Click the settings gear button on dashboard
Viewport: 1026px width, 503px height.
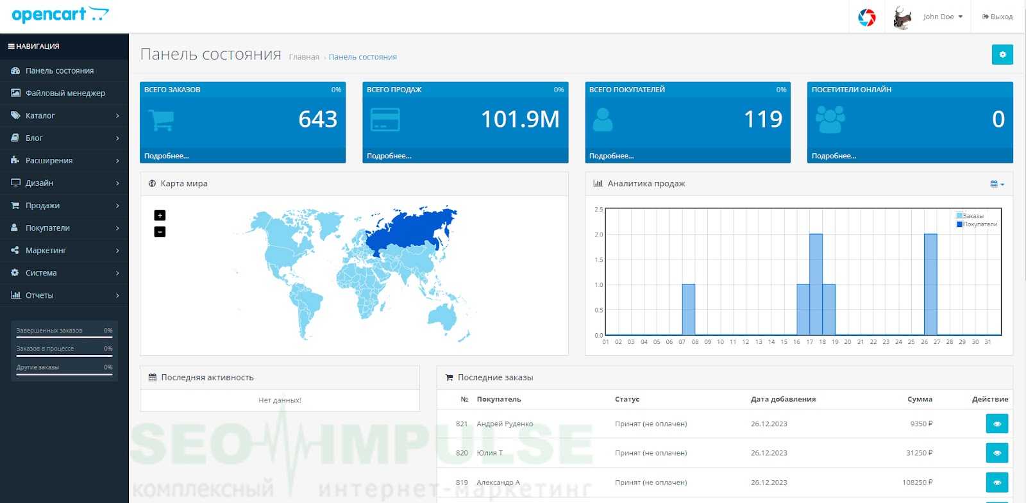pos(1002,54)
